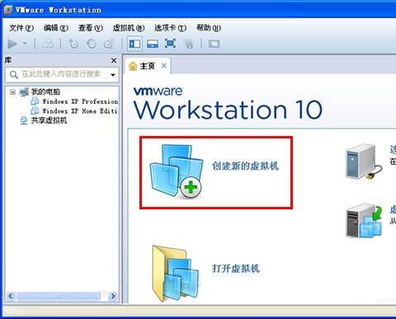This screenshot has height=319, width=396.
Task: Open the library search filter dropdown
Action: tap(113, 75)
